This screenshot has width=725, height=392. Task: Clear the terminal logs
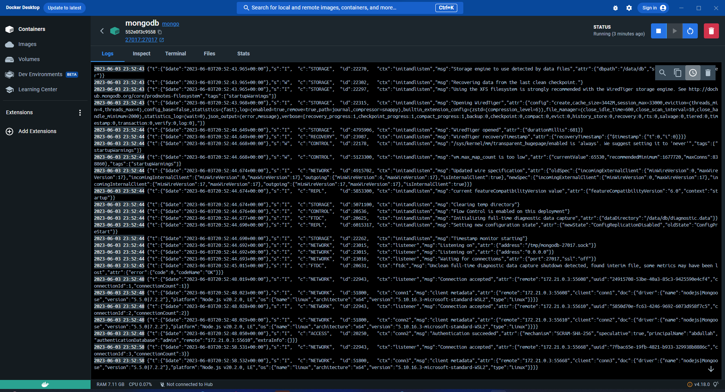click(x=708, y=73)
